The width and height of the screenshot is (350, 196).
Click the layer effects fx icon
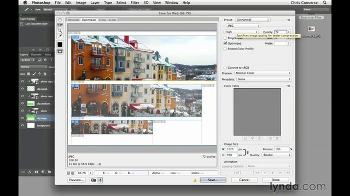[30, 172]
